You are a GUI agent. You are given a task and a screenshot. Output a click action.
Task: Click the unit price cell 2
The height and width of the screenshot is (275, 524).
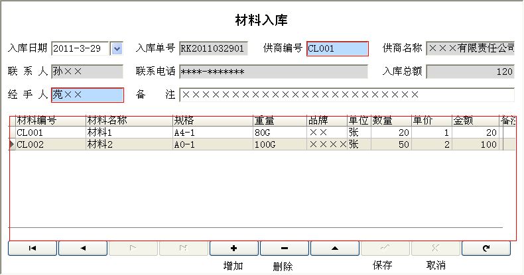tap(432, 144)
